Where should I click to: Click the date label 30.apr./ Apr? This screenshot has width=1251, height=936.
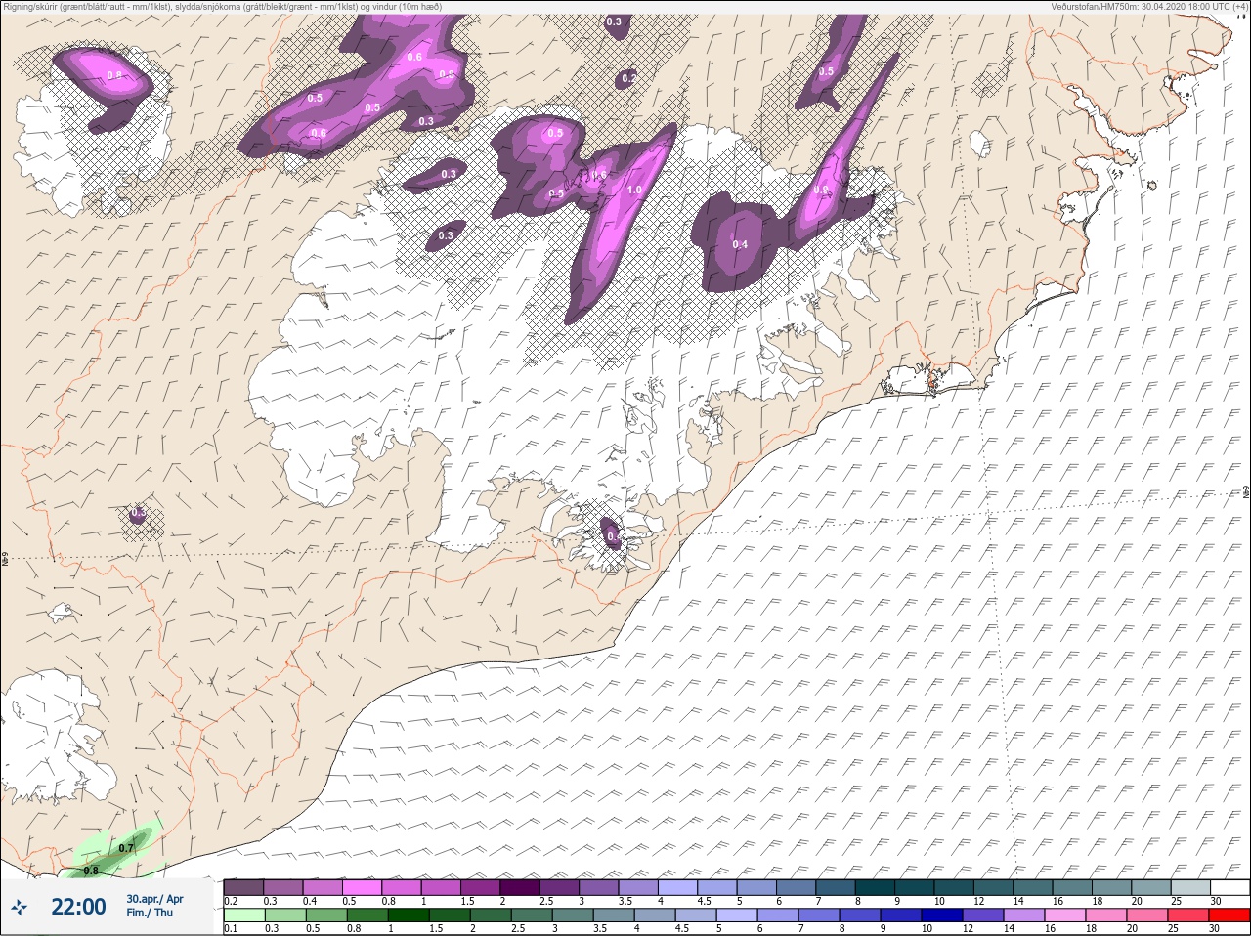click(154, 899)
